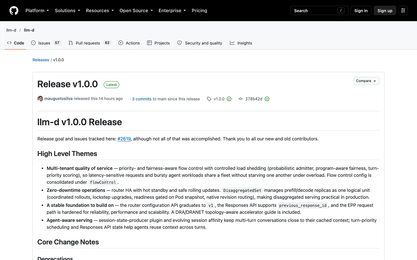Open commit 378b42d link
Screen dimensions: 417x260
point(254,99)
